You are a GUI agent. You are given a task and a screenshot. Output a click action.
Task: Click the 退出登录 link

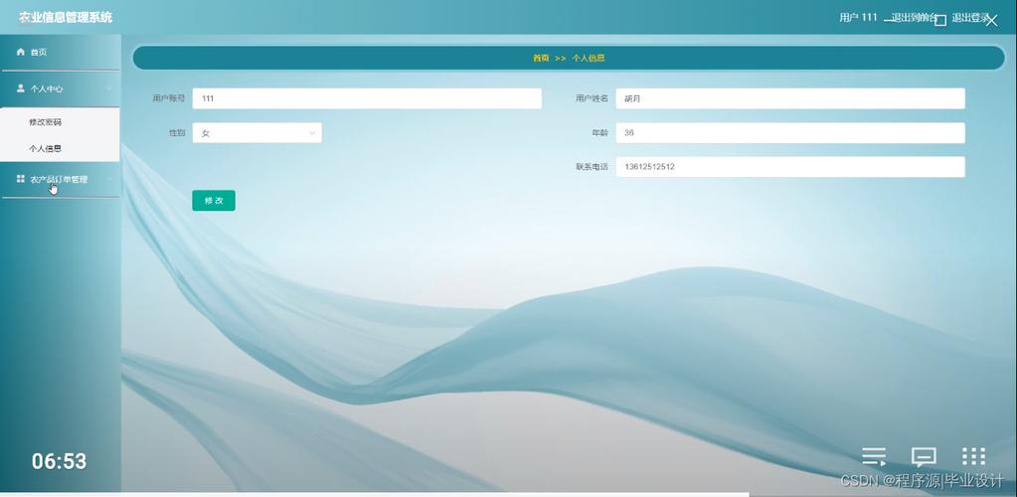point(969,18)
